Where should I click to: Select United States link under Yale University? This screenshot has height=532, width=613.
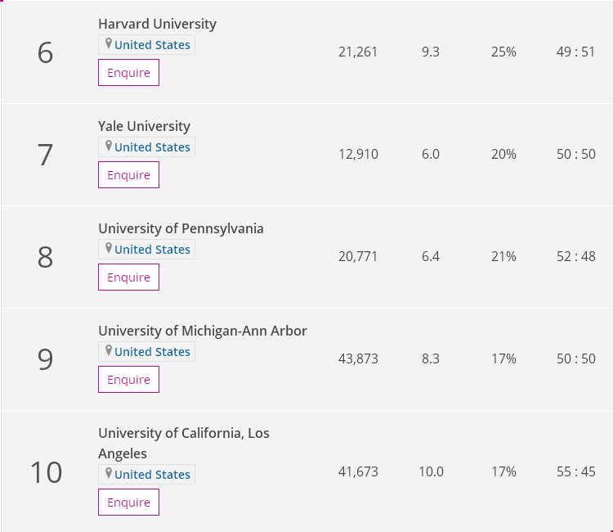pyautogui.click(x=152, y=147)
